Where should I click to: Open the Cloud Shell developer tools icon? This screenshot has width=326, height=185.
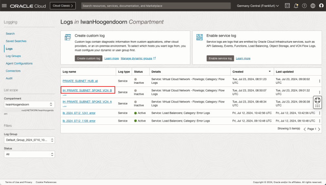click(287, 6)
